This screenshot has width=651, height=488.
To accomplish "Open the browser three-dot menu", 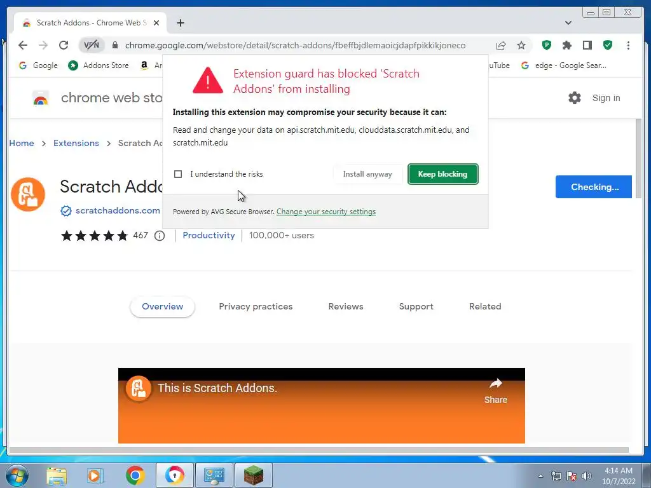I will point(628,45).
